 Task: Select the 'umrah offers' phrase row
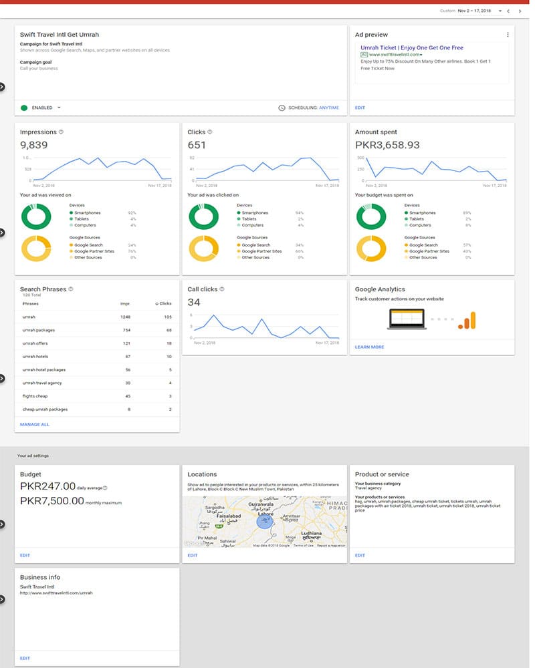tap(97, 343)
